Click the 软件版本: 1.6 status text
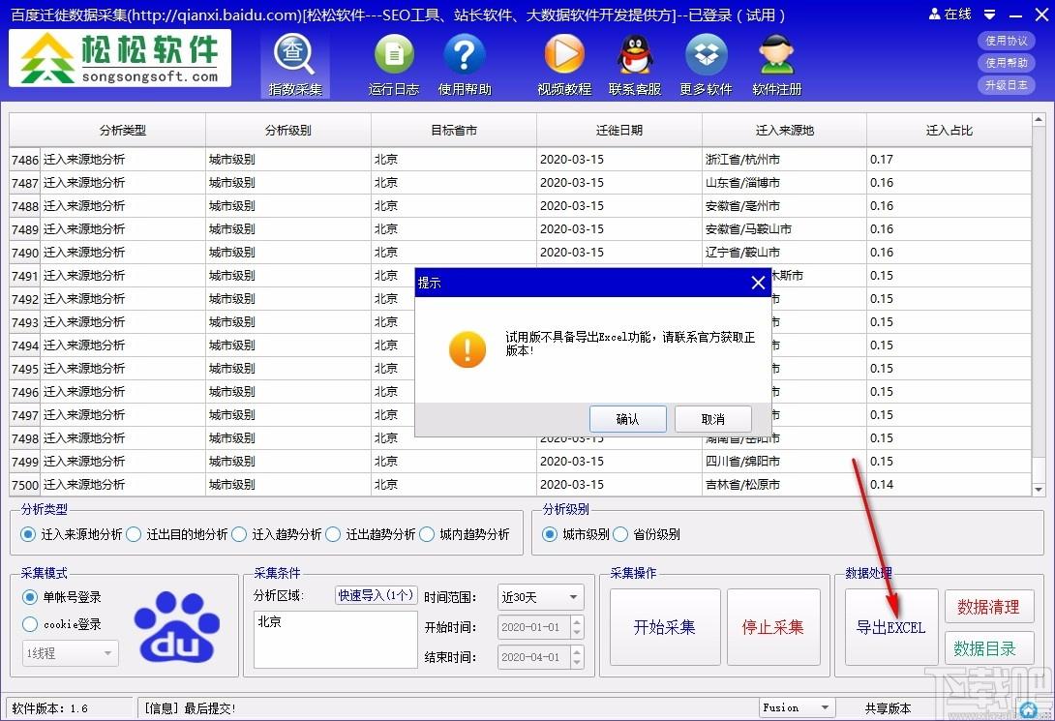This screenshot has width=1055, height=721. [x=49, y=708]
